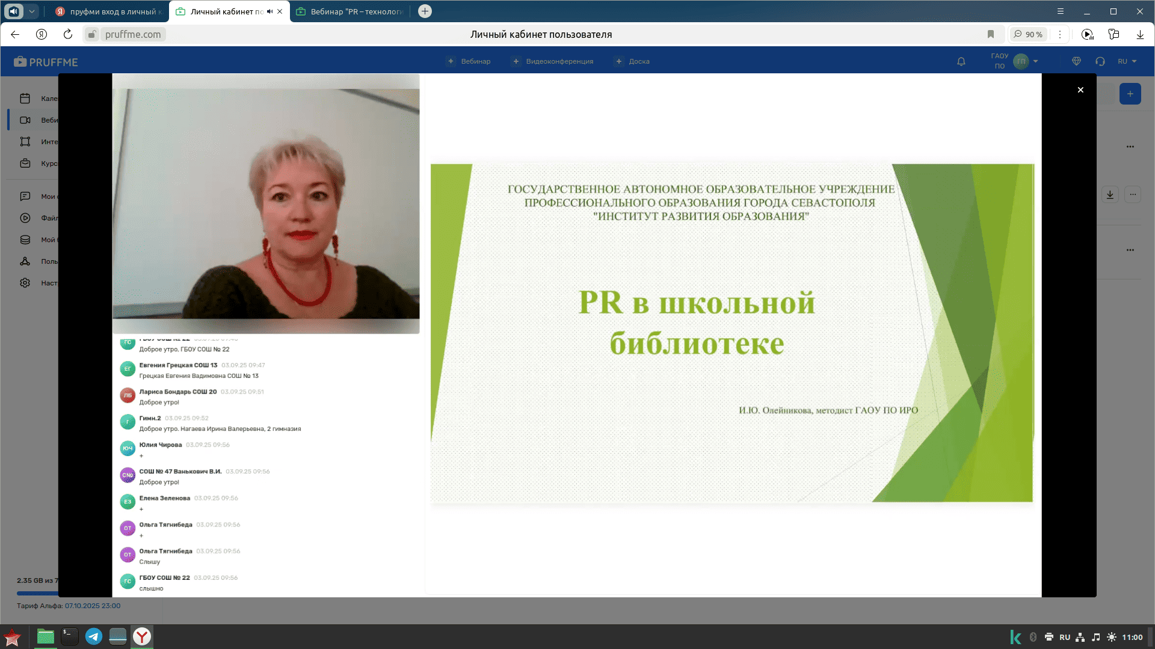
Task: Click the 11:00 clock in tray
Action: point(1132,637)
